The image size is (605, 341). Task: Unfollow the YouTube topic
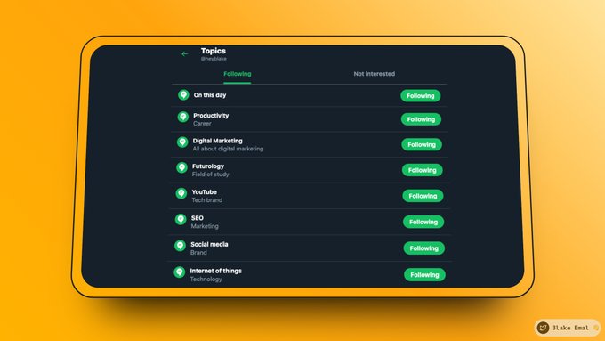(423, 196)
